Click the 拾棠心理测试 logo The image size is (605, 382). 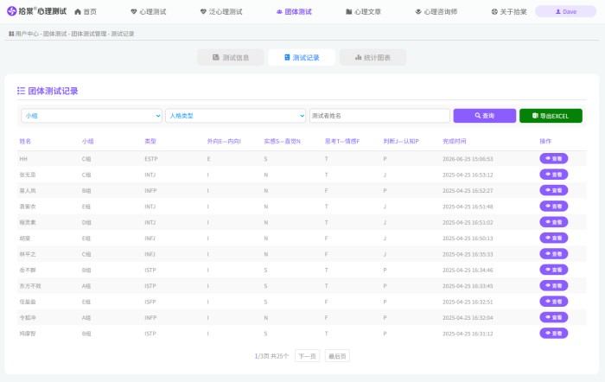pos(36,11)
